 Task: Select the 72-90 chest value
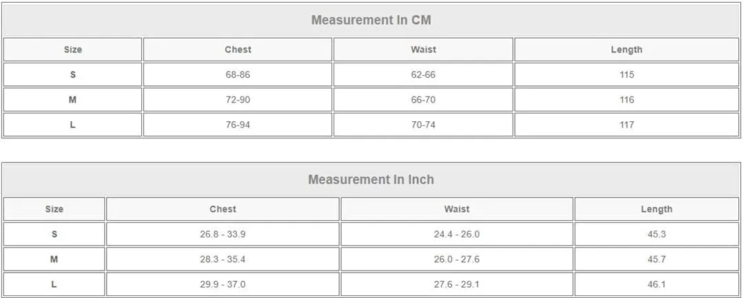(x=238, y=100)
